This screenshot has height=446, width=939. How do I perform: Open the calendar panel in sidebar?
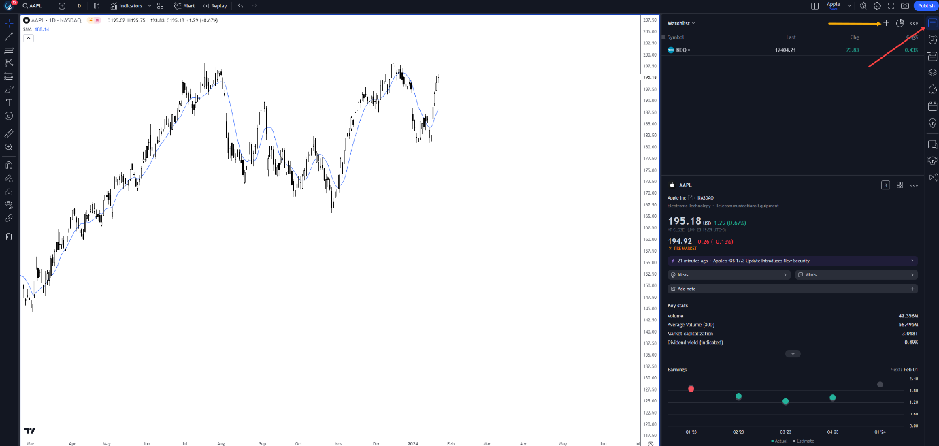pos(932,106)
